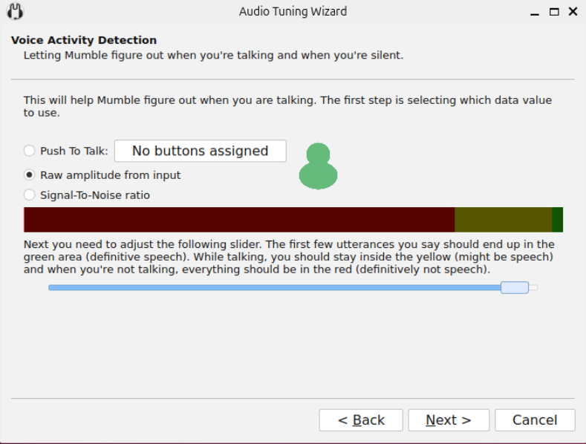
Task: Click the Mumble app icon in title bar
Action: tap(15, 11)
